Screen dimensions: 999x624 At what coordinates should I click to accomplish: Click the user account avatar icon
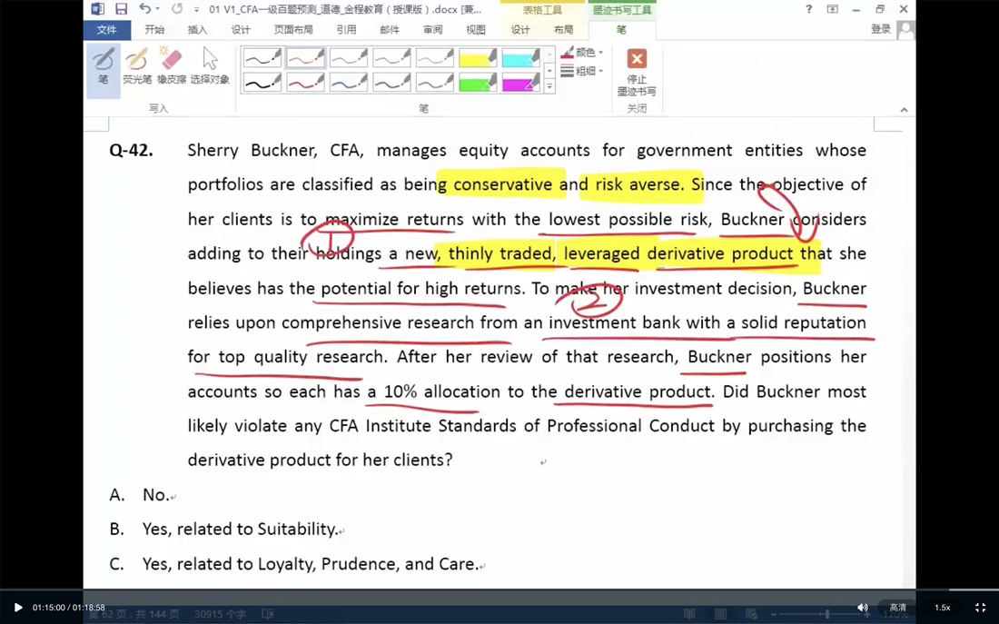905,29
